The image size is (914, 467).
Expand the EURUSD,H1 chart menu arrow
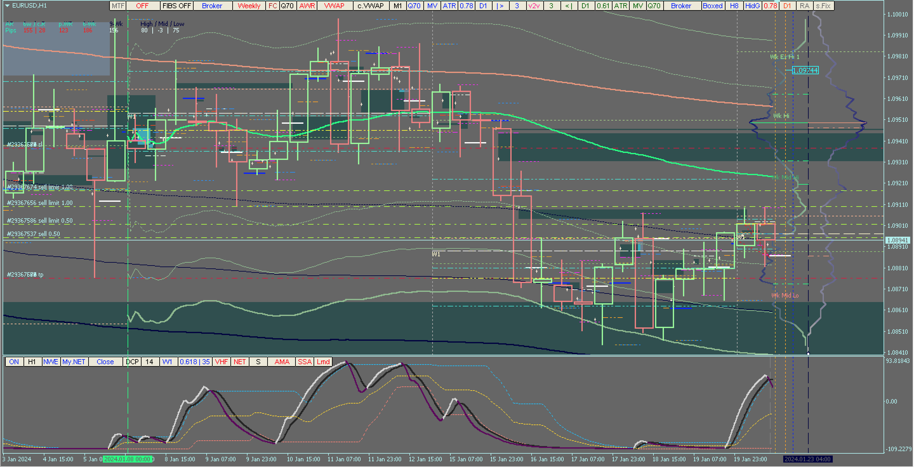pos(7,6)
